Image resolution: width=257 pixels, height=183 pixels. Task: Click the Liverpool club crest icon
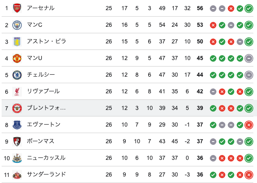pyautogui.click(x=17, y=91)
